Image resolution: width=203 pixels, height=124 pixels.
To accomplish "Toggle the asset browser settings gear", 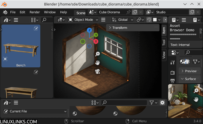I will click(162, 103).
